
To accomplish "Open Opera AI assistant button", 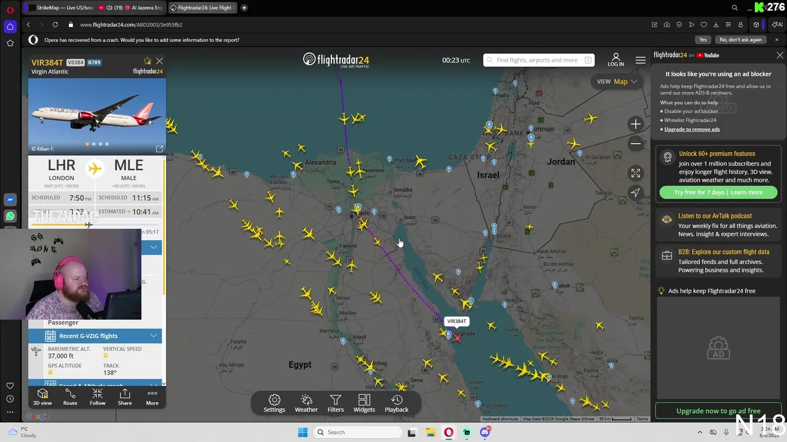I will (x=777, y=25).
